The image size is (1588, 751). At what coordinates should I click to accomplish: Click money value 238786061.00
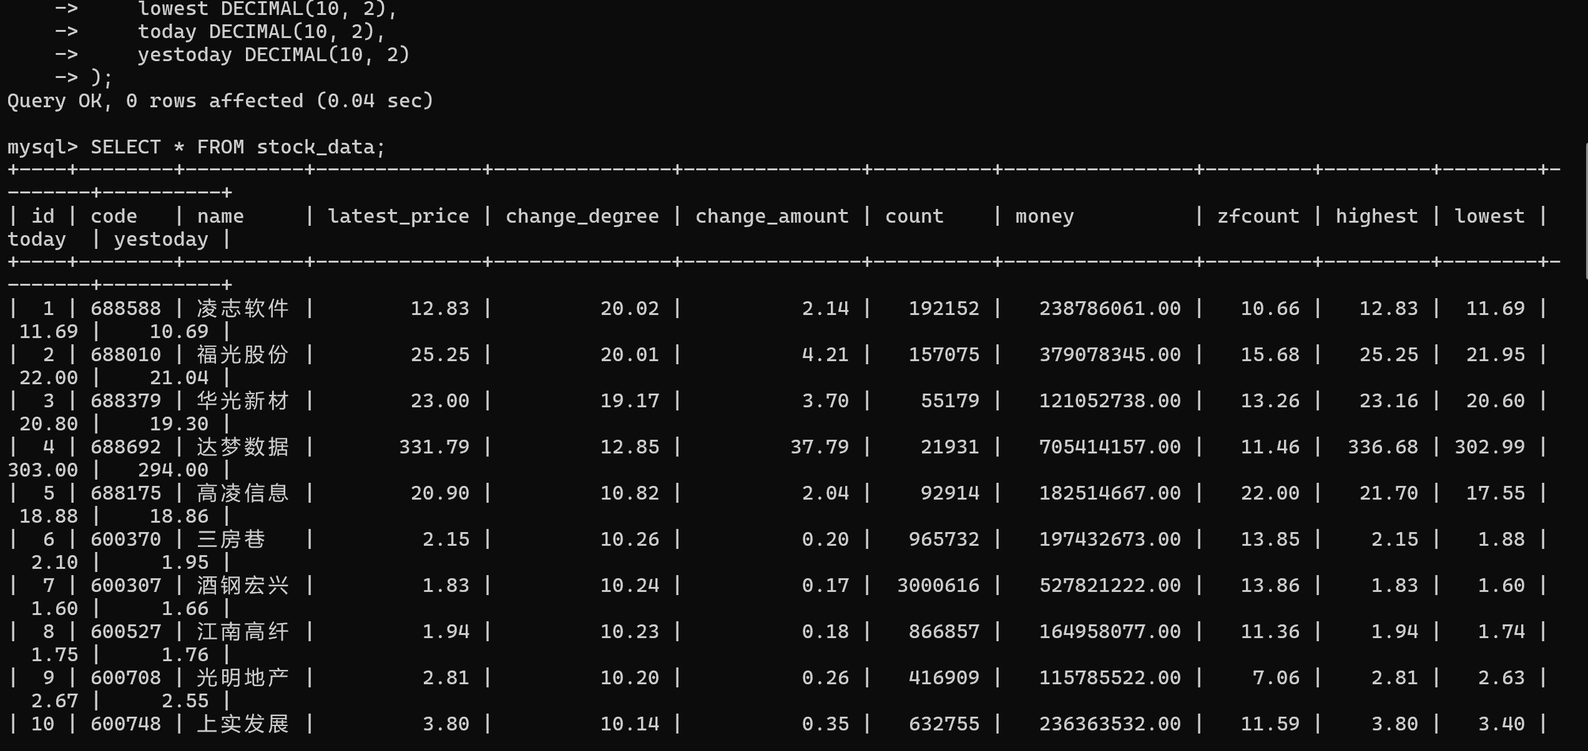pyautogui.click(x=1110, y=308)
